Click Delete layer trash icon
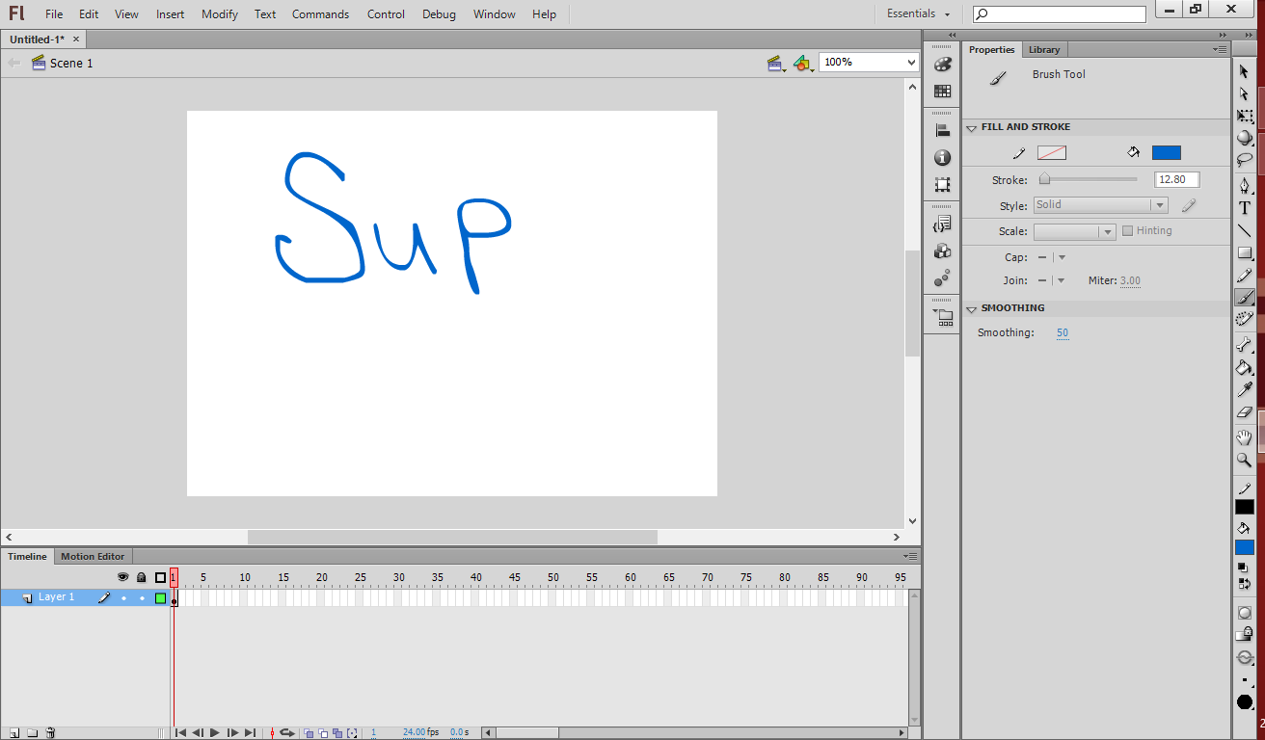This screenshot has height=740, width=1265. (51, 733)
